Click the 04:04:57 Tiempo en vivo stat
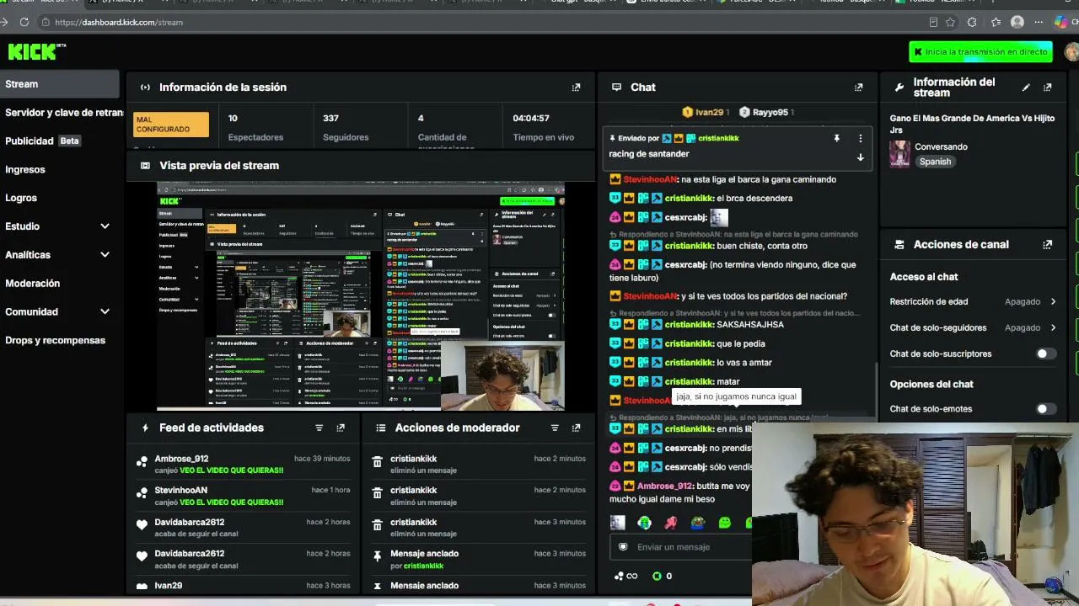The height and width of the screenshot is (606, 1079). tap(544, 127)
